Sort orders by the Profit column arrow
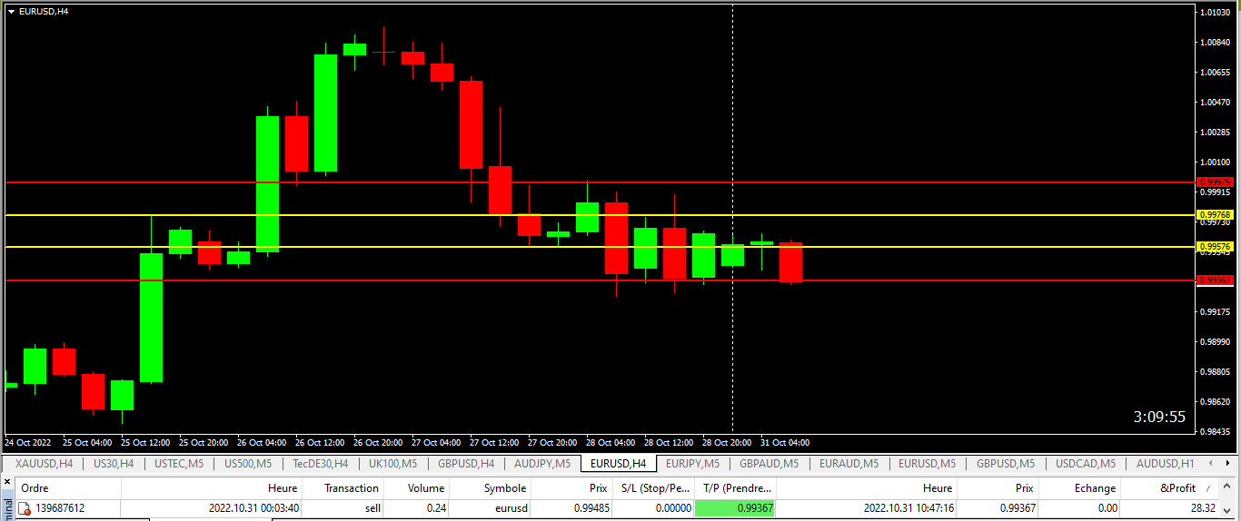The width and height of the screenshot is (1241, 521). point(1207,488)
